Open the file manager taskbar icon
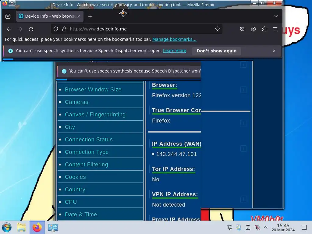This screenshot has height=234, width=312. [x=21, y=227]
